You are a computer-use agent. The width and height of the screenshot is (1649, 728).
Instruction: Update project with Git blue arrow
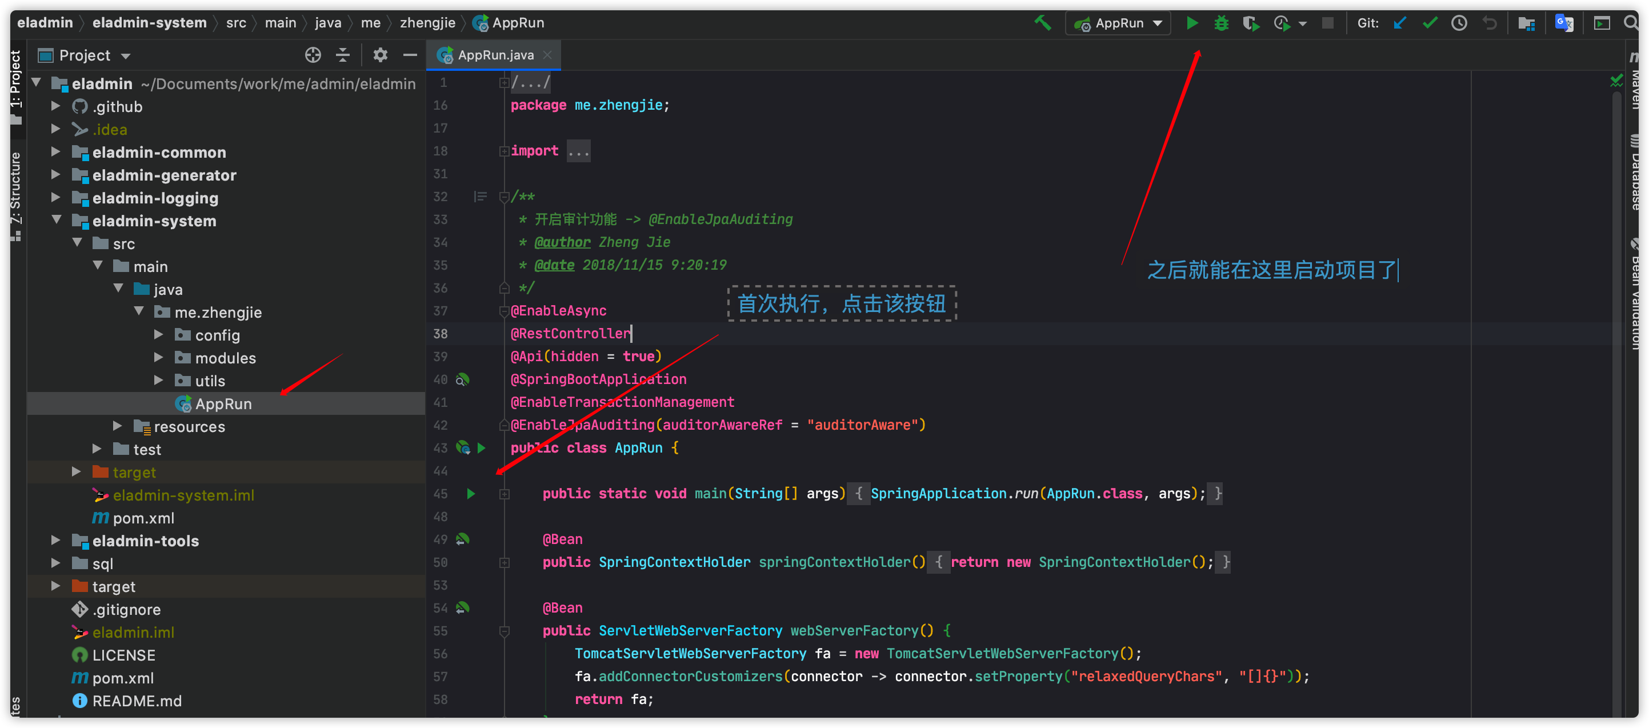point(1399,23)
